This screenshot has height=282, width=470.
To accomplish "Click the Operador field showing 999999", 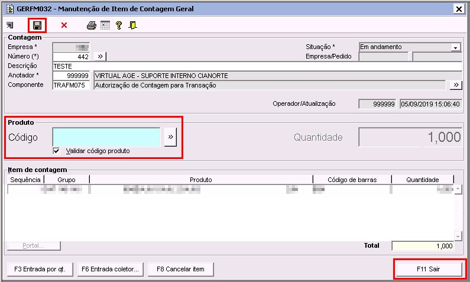I will pyautogui.click(x=377, y=104).
